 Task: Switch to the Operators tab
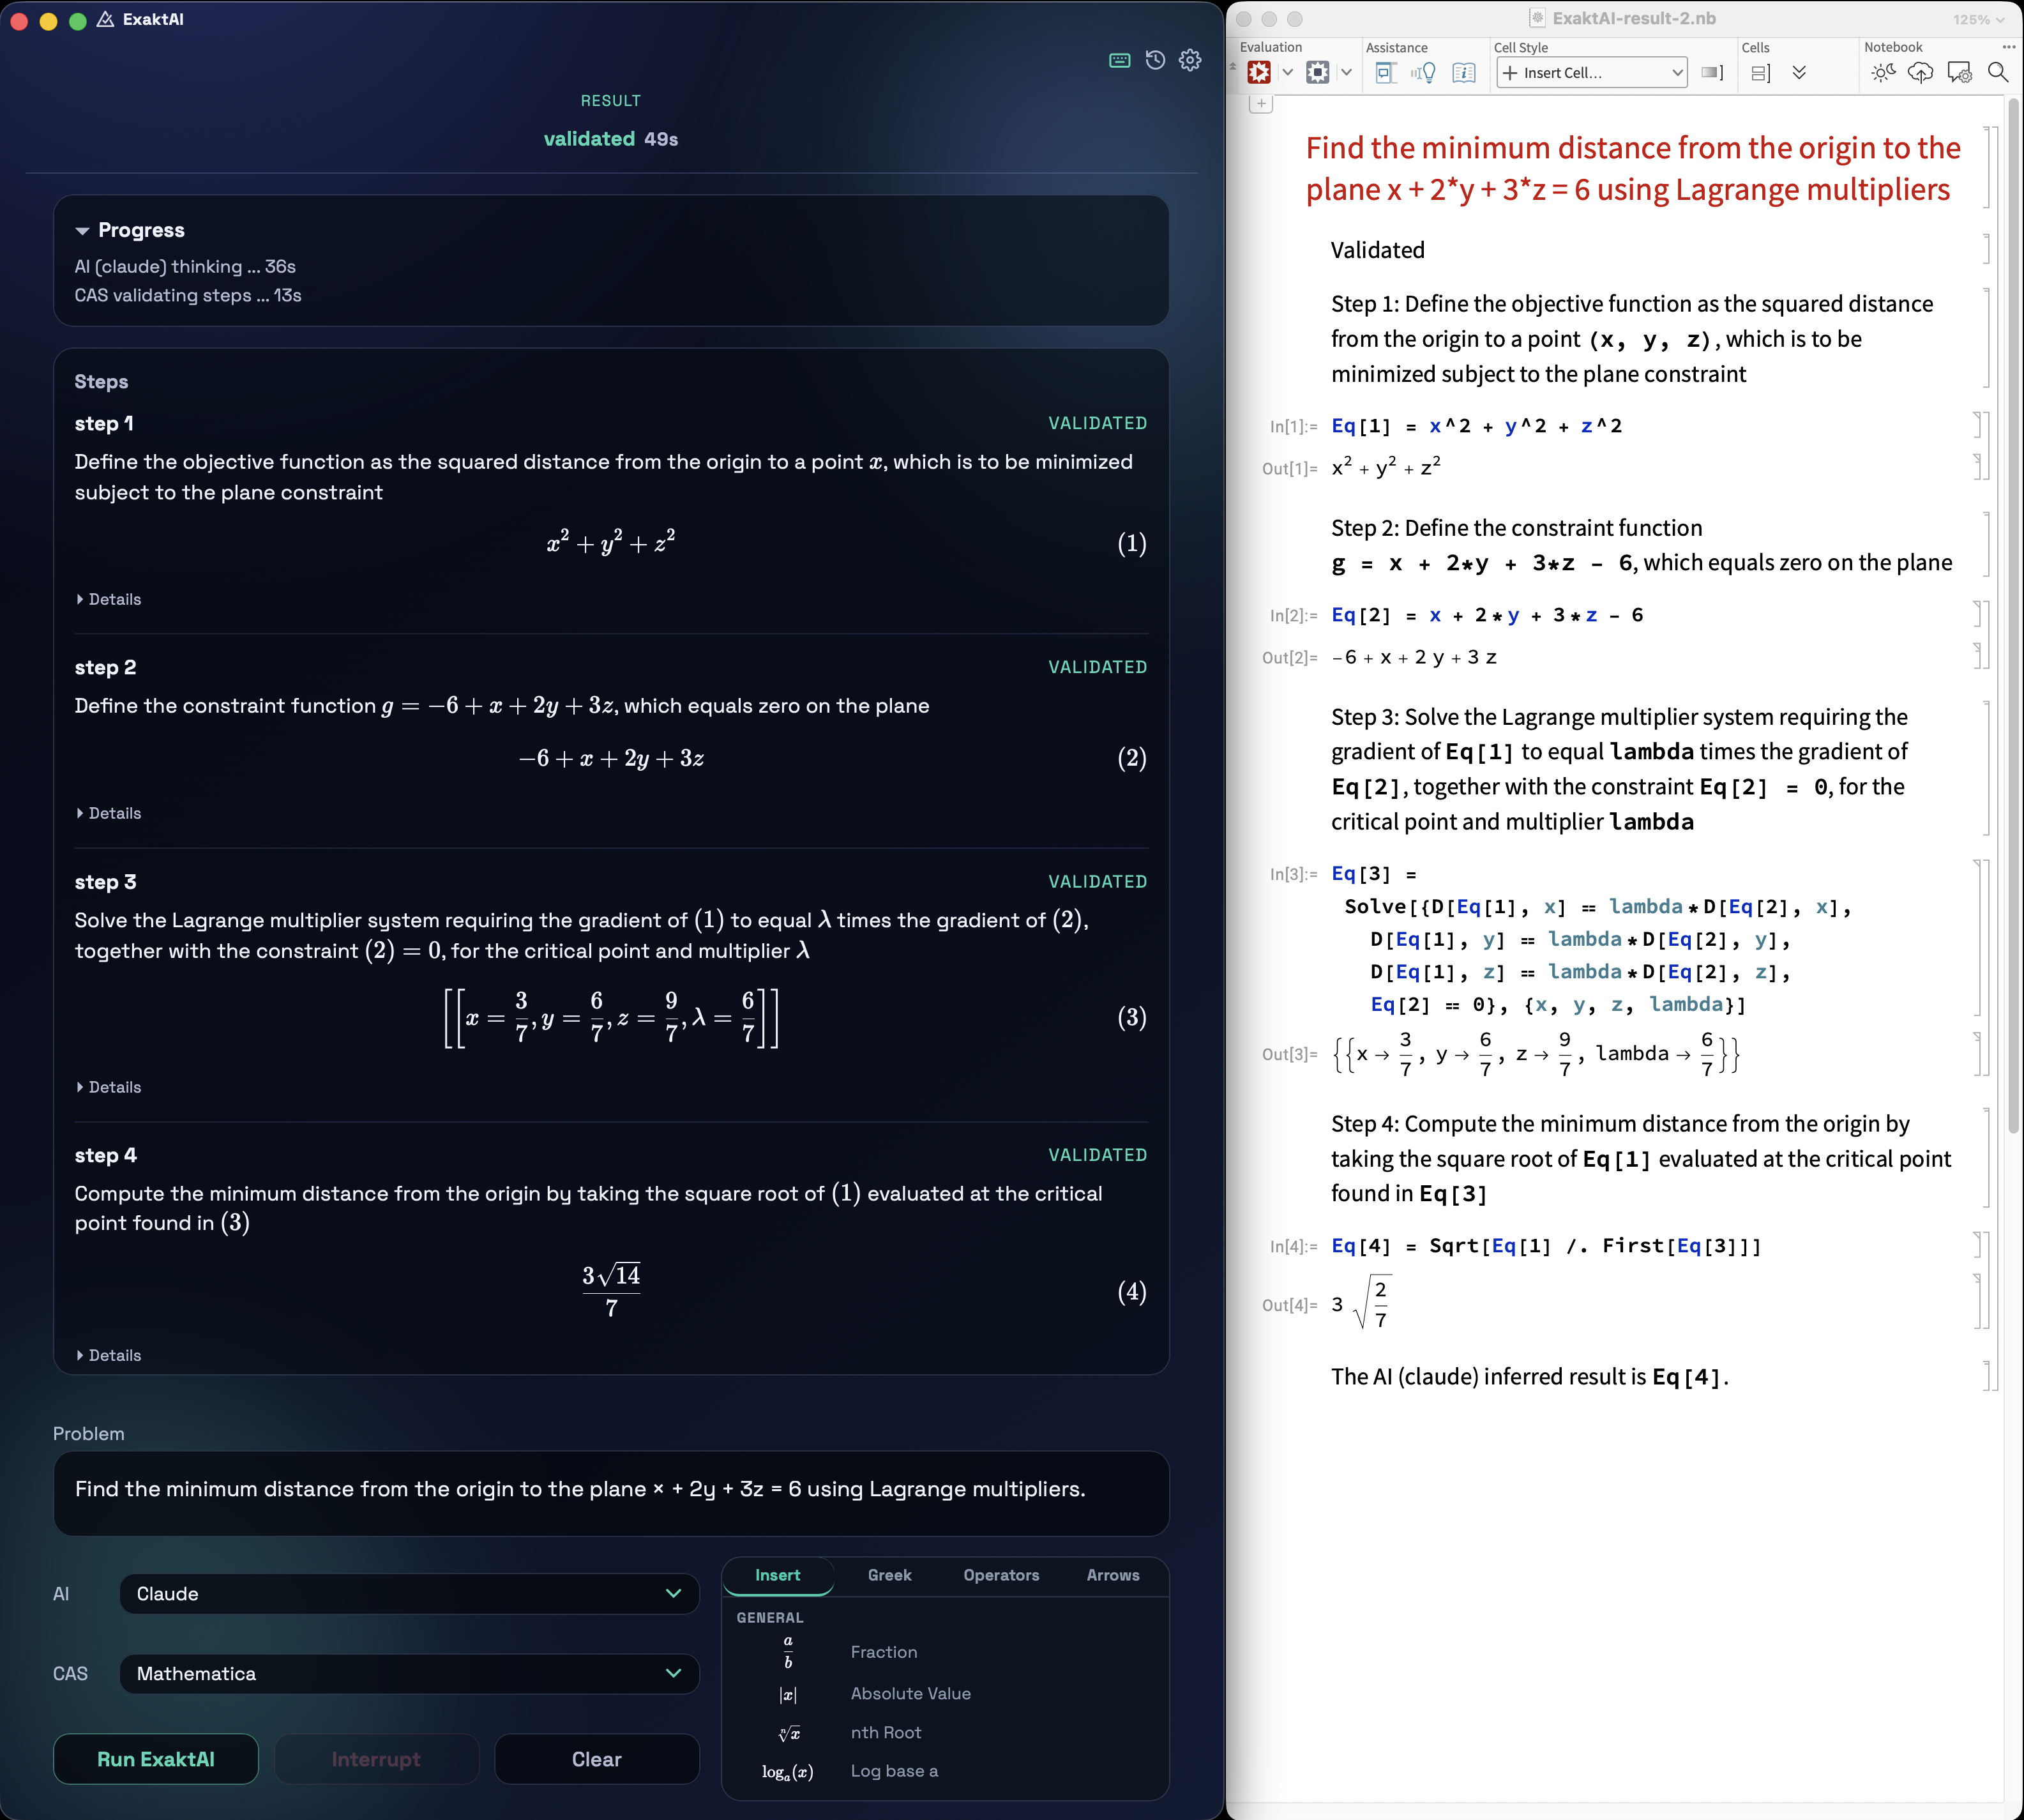pos(1001,1575)
